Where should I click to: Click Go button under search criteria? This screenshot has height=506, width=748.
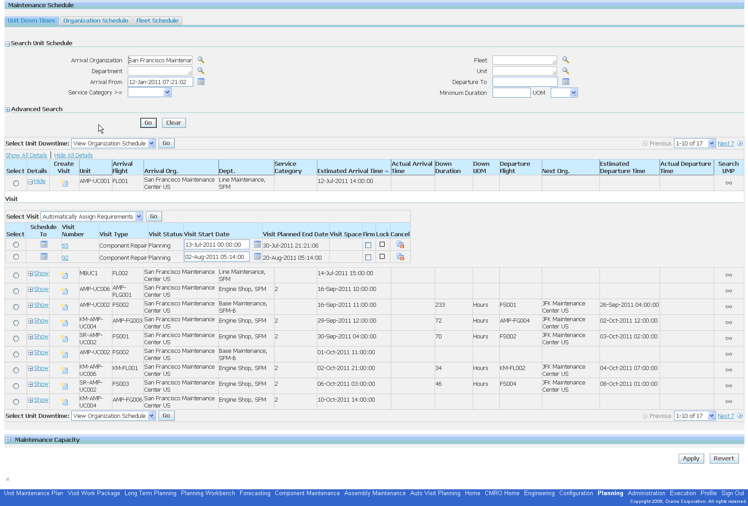[x=148, y=123]
